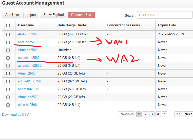Viewport: 193px width, 140px height.
Task: Focus the Username search field
Action: coord(165,15)
